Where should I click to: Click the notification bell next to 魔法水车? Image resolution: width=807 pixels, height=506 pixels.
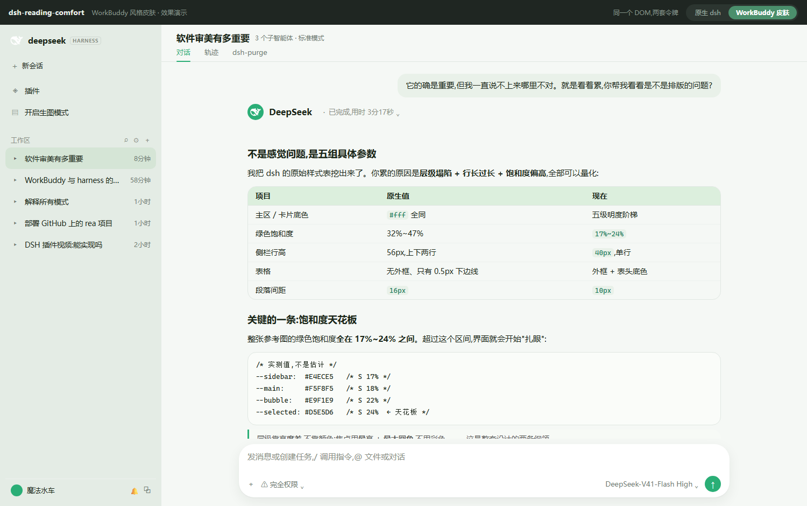[134, 490]
